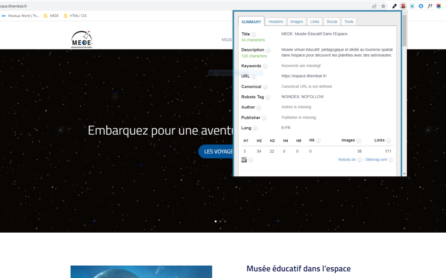This screenshot has height=278, width=446.
Task: Click help icon next to Title
Action: (254, 34)
